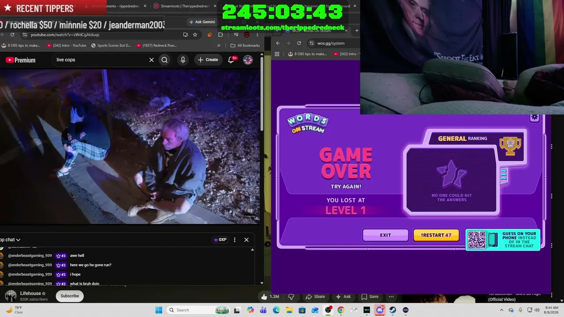The image size is (564, 317).
Task: Click the gold trophy ranking icon
Action: pyautogui.click(x=510, y=147)
